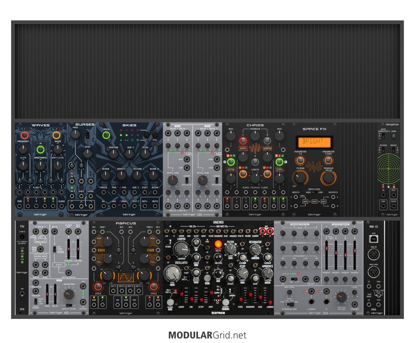The height and width of the screenshot is (343, 415).
Task: Turn the MASTER VOLUME knob on module 305
Action: (x=341, y=297)
